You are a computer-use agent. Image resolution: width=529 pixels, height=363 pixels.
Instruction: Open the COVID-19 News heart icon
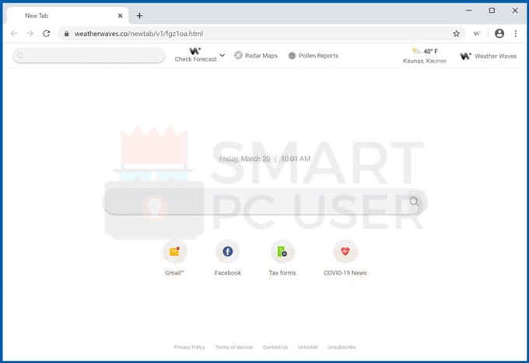(345, 251)
